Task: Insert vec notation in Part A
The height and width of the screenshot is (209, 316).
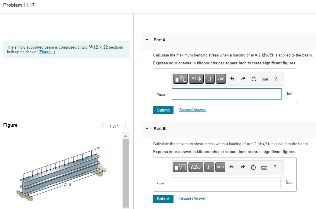Action: tap(221, 79)
